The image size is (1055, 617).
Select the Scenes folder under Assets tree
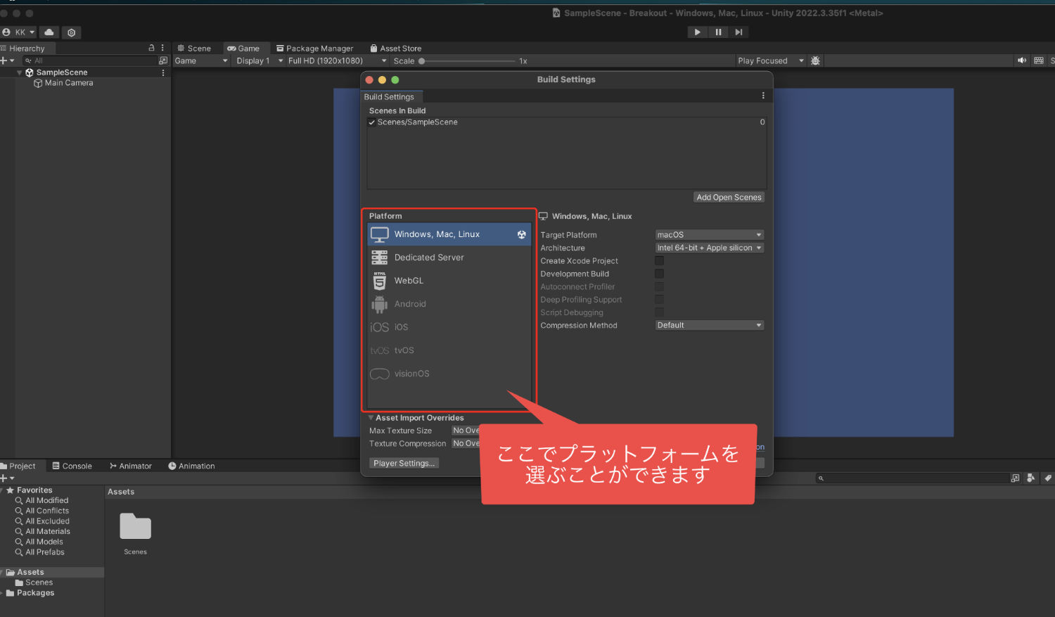(x=34, y=583)
